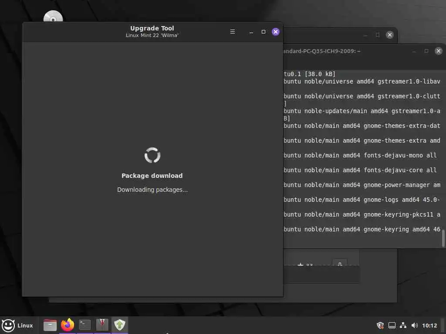Launch Firefox from the taskbar
Screen dimensions: 446x334
[x=68, y=325]
